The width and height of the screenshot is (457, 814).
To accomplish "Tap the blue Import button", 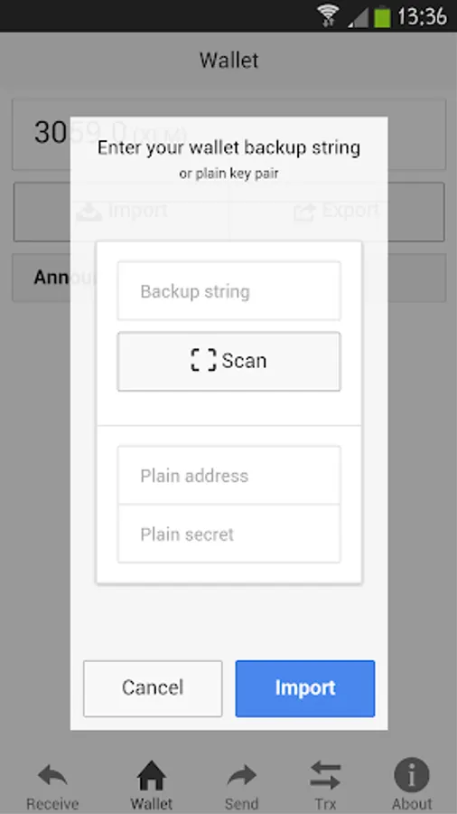I will coord(305,688).
